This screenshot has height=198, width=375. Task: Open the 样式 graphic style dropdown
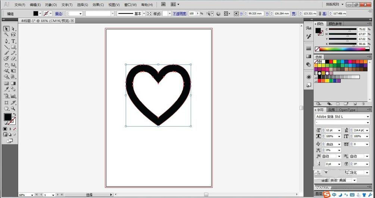169,14
